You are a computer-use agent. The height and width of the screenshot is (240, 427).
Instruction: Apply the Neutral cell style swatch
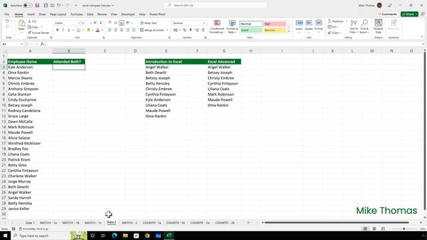275,30
